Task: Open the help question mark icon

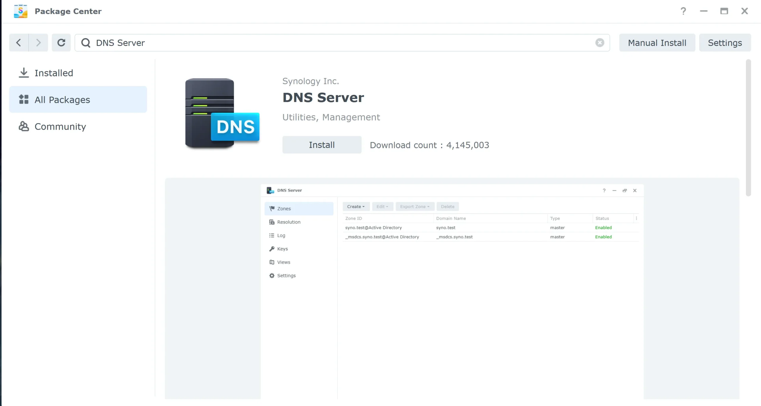Action: 683,11
